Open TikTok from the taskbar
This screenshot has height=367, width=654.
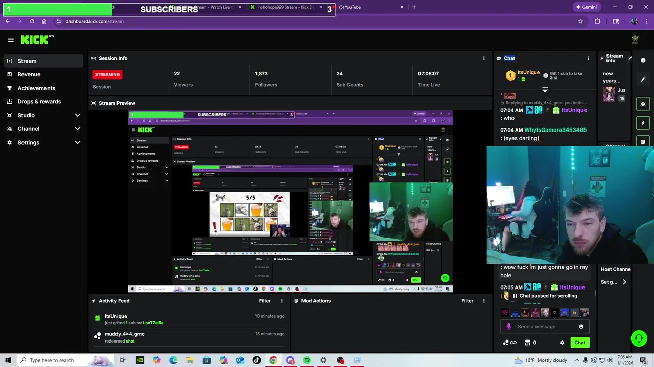point(256,360)
